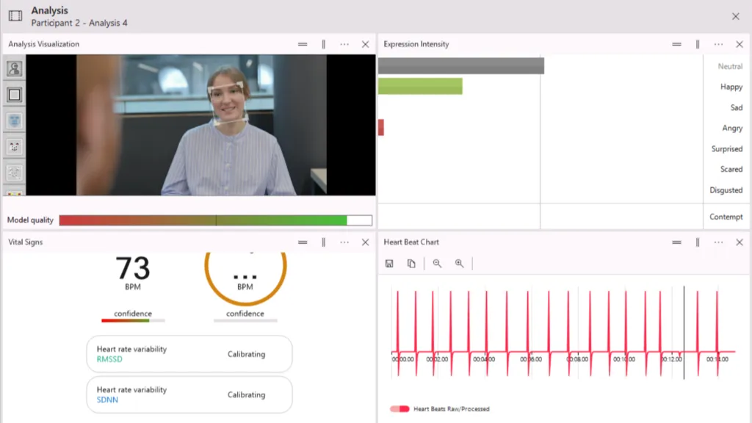Screen dimensions: 752x423
Task: Open Heart Beat Chart more options menu
Action: click(x=718, y=242)
